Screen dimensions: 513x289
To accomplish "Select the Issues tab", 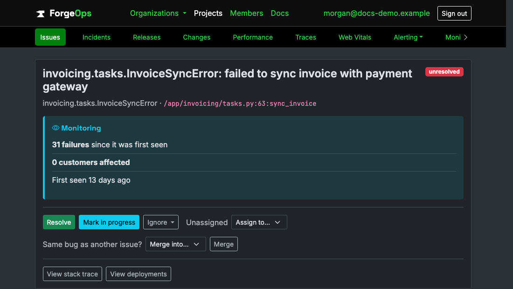I will pos(50,37).
